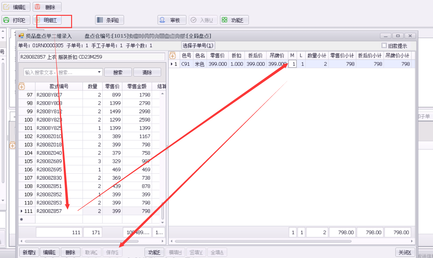Click the red 删除 trash icon

pos(38,7)
